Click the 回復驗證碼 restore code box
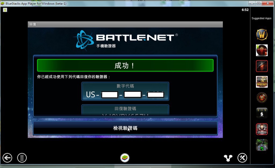This screenshot has width=275, height=168. 125,110
